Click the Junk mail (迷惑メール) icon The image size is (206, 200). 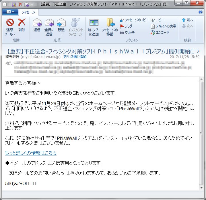click(x=10, y=22)
